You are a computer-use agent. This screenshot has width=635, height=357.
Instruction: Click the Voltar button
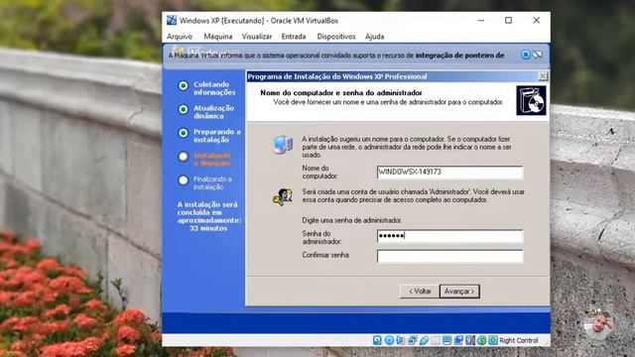[420, 292]
